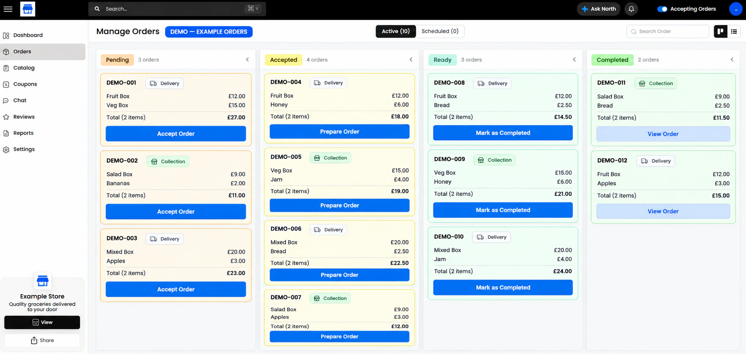Click the Settings gear icon
The width and height of the screenshot is (746, 354).
pos(6,150)
